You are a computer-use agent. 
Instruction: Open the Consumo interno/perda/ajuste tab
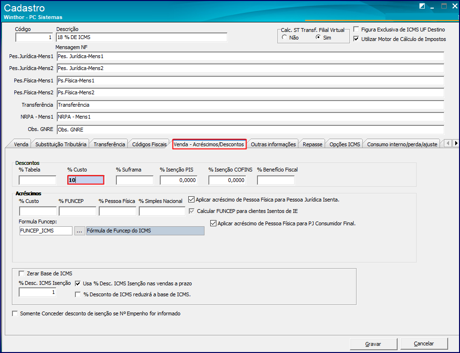tap(402, 144)
